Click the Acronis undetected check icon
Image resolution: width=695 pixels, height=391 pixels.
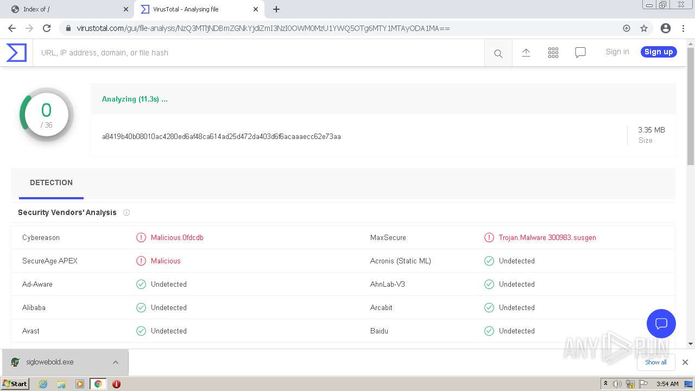click(489, 261)
